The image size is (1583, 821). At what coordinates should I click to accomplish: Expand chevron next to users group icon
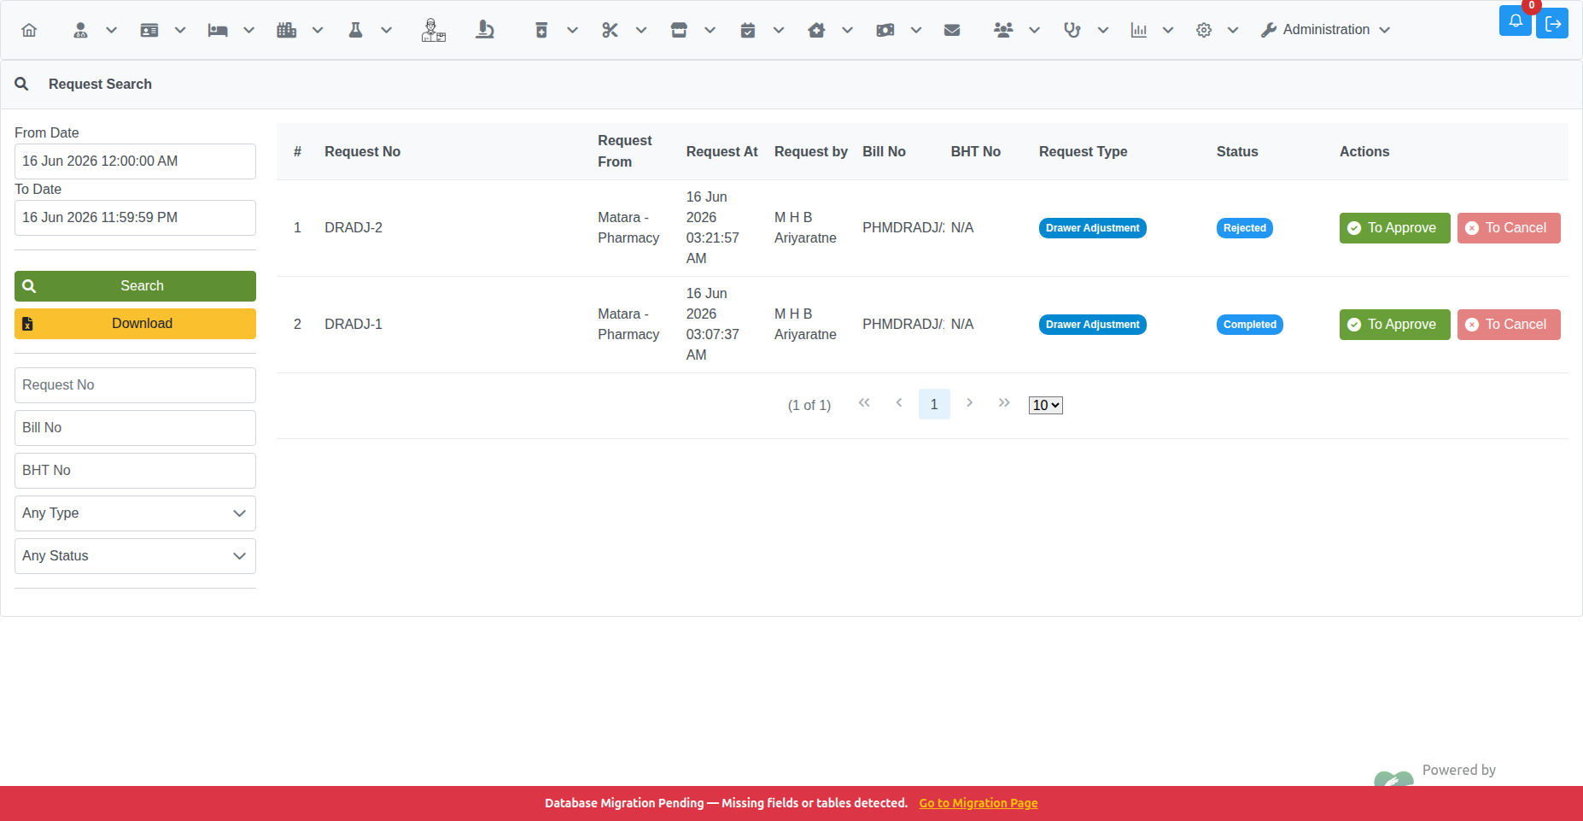tap(1034, 30)
